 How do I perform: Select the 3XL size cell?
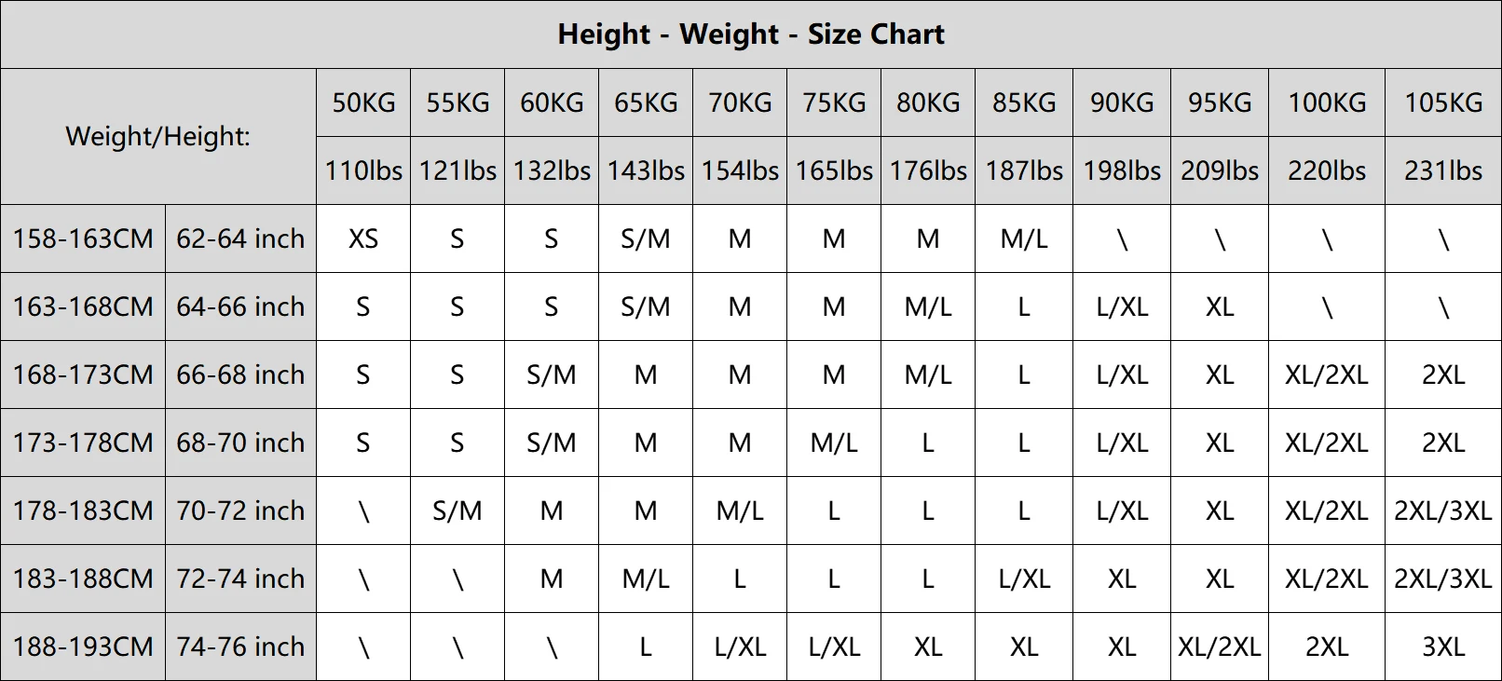click(x=1442, y=647)
